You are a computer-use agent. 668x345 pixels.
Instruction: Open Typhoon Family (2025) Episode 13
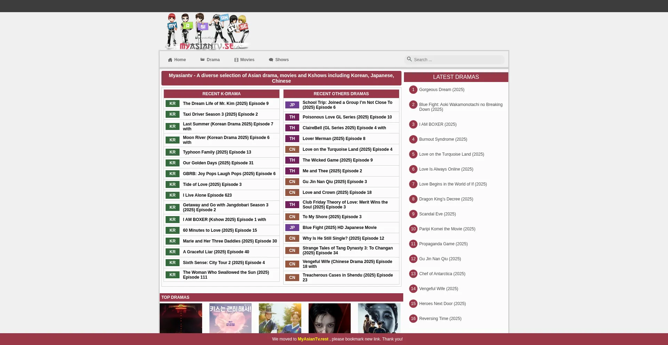[217, 152]
